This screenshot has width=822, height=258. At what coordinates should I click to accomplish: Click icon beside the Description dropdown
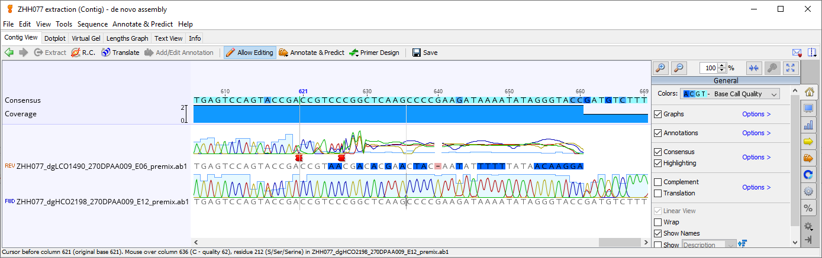(x=743, y=244)
